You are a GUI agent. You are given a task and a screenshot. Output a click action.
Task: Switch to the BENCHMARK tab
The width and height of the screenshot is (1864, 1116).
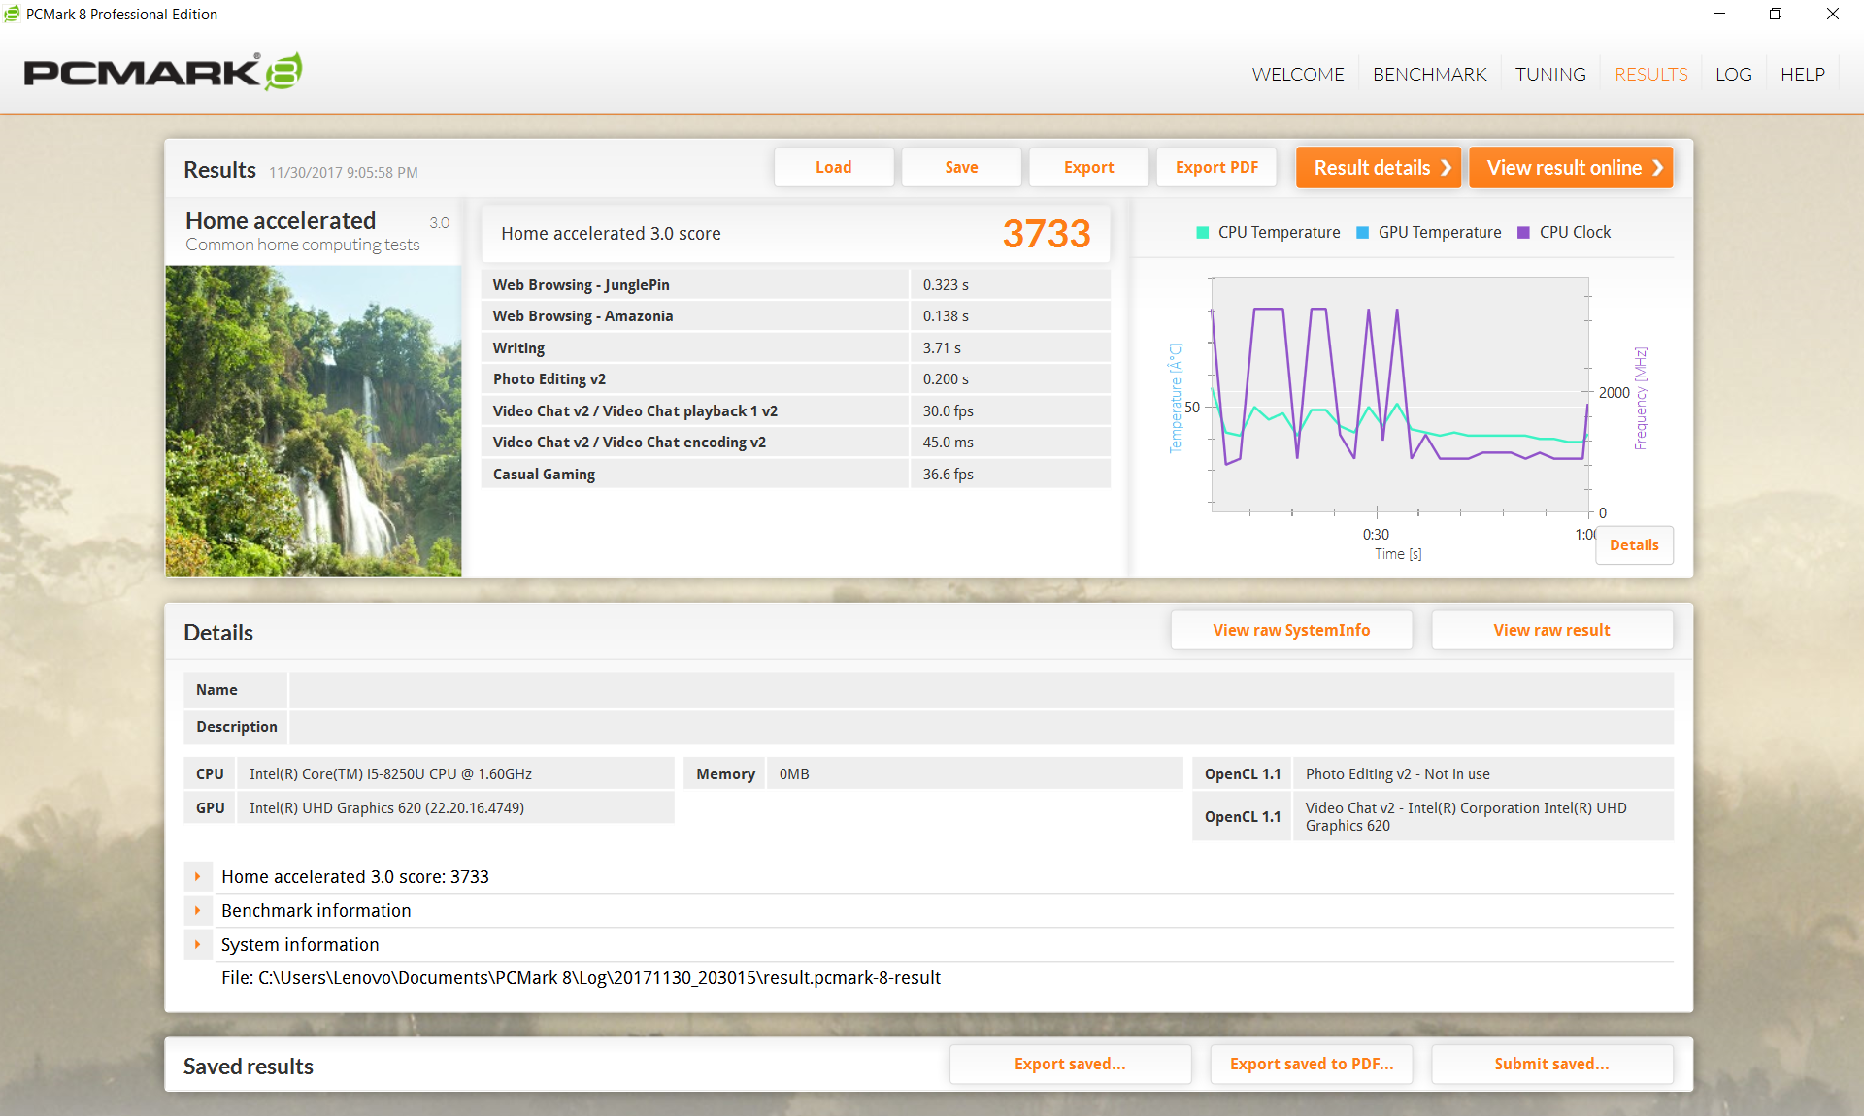(1429, 75)
